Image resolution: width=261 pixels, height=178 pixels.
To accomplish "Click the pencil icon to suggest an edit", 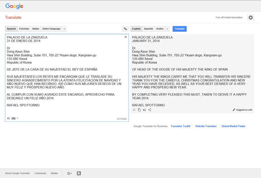I will [x=234, y=110].
